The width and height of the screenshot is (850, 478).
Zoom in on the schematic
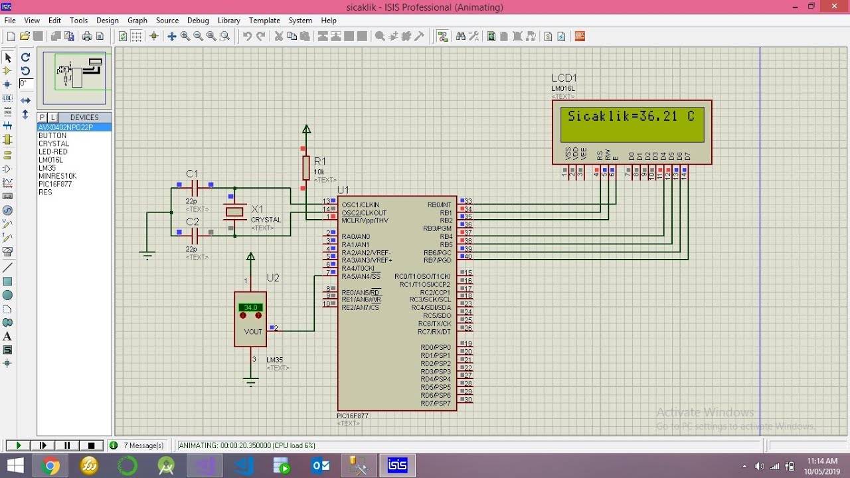pos(185,37)
